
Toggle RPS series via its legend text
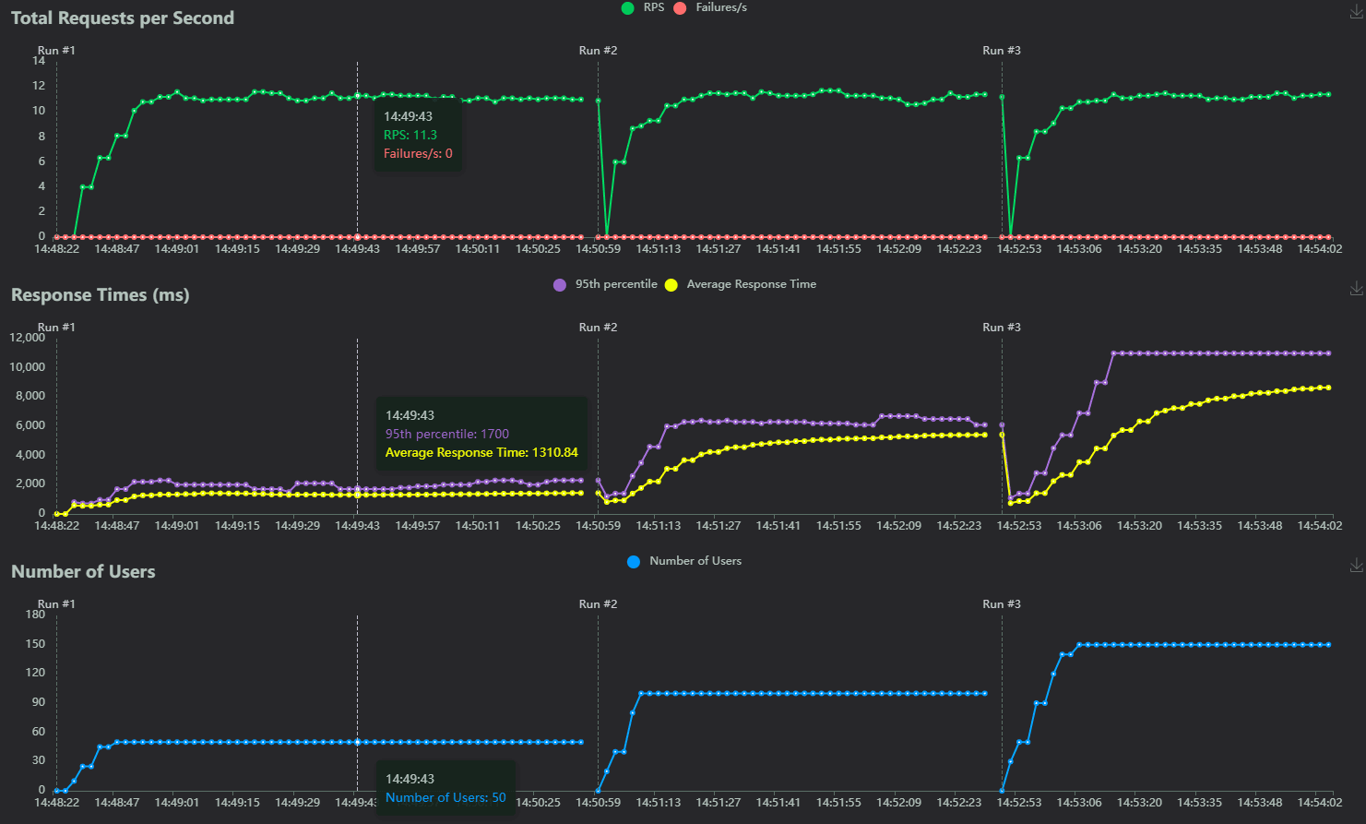654,7
